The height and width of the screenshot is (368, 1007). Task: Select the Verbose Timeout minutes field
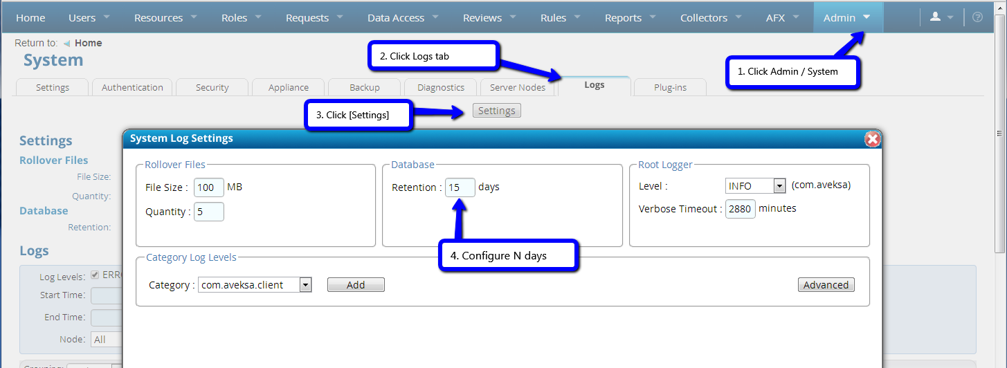point(740,209)
